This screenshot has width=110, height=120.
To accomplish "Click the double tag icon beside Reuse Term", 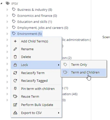I will coord(15,96).
